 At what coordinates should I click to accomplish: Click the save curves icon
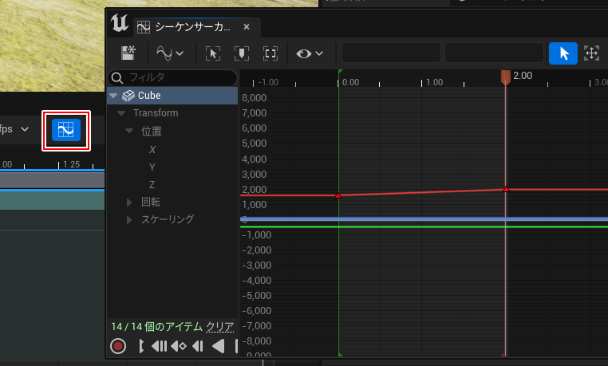[x=128, y=53]
